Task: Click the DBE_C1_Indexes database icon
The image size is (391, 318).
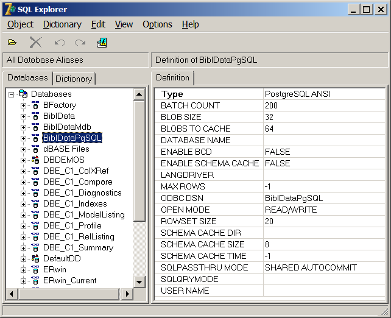Action: click(x=35, y=203)
